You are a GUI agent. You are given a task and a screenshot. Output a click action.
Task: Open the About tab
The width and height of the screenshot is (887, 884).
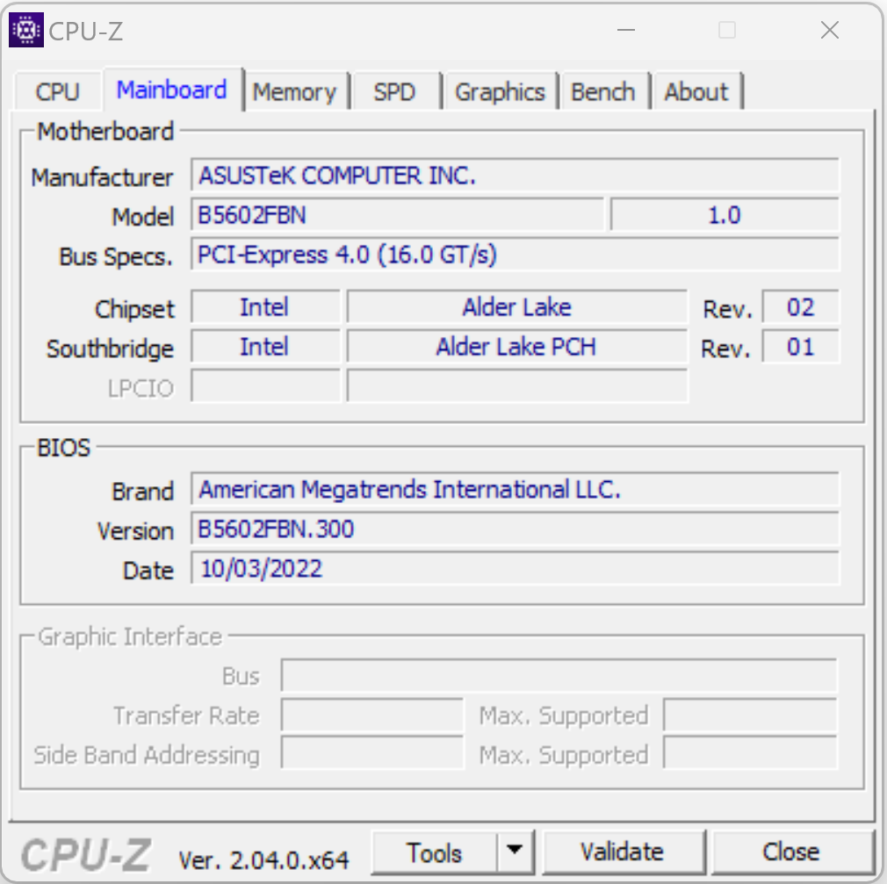[x=696, y=91]
